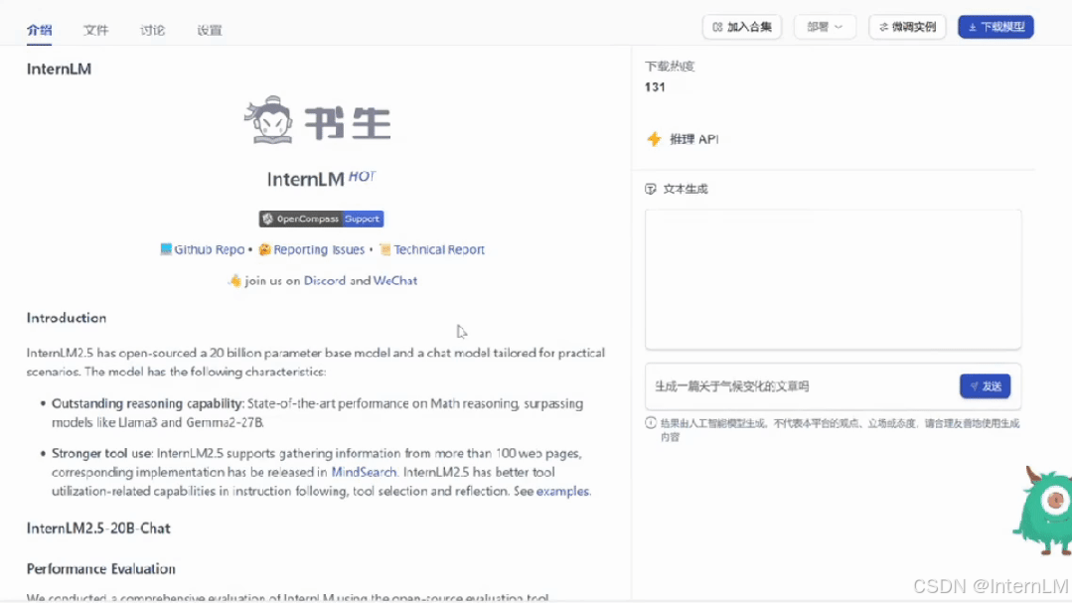Click the Outstanding reasoning capability bullet text
This screenshot has width=1072, height=603.
(318, 413)
